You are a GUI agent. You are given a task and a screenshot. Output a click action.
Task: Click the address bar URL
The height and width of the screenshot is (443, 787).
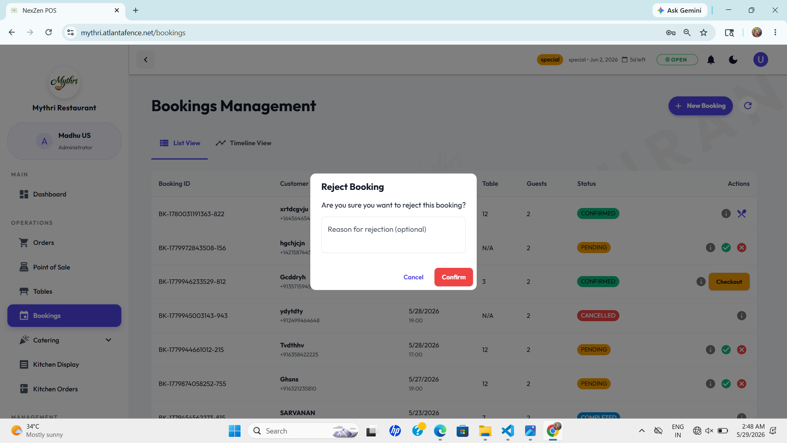(x=133, y=33)
